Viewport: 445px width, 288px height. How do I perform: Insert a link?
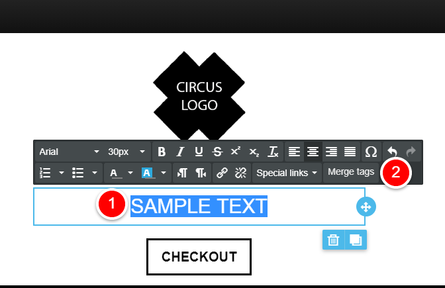point(222,173)
